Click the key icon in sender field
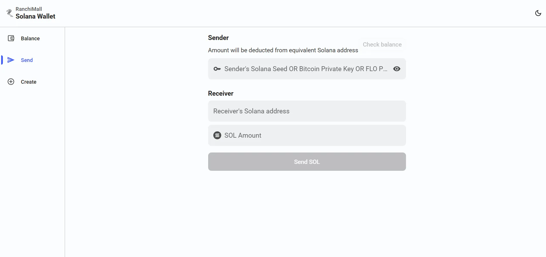Image resolution: width=546 pixels, height=257 pixels. pyautogui.click(x=217, y=69)
